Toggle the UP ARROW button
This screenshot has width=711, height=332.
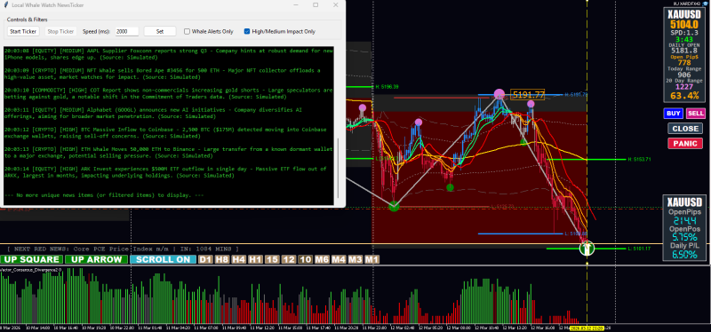(97, 259)
